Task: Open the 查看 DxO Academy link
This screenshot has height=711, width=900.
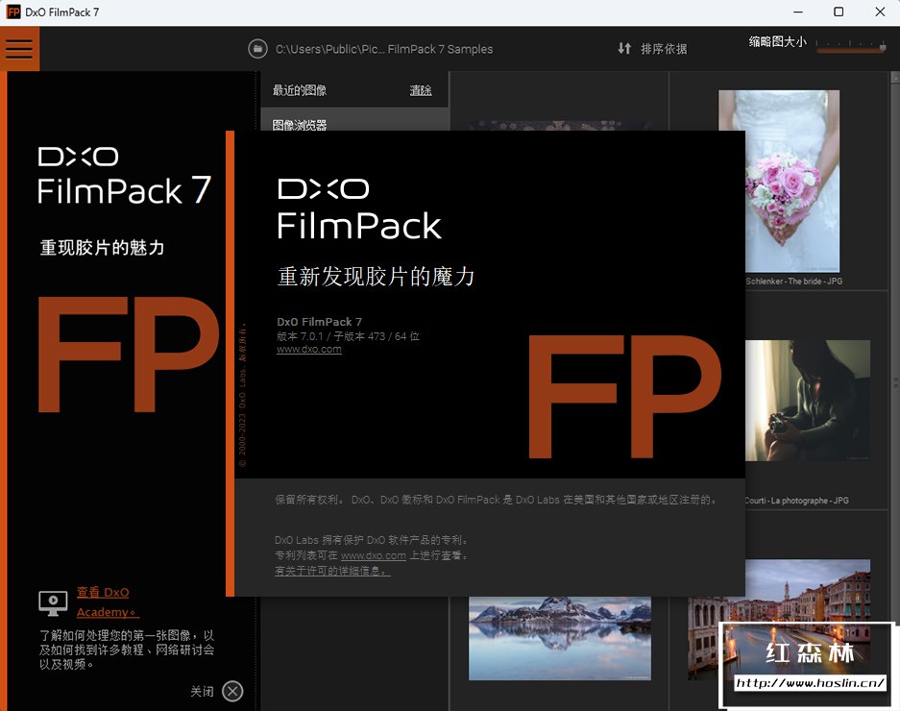Action: coord(108,601)
